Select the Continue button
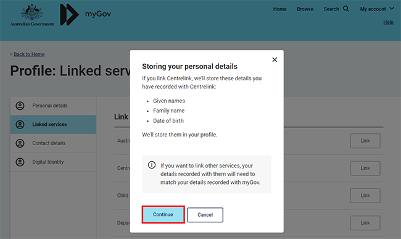 click(x=163, y=214)
